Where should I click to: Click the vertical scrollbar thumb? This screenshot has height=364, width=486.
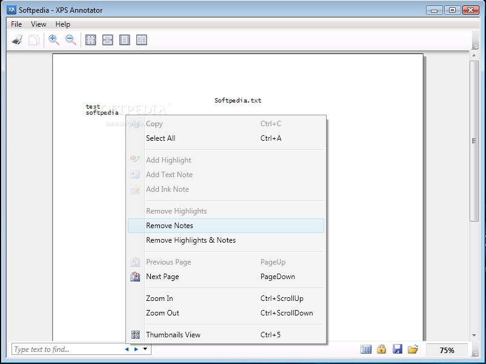pos(474,141)
